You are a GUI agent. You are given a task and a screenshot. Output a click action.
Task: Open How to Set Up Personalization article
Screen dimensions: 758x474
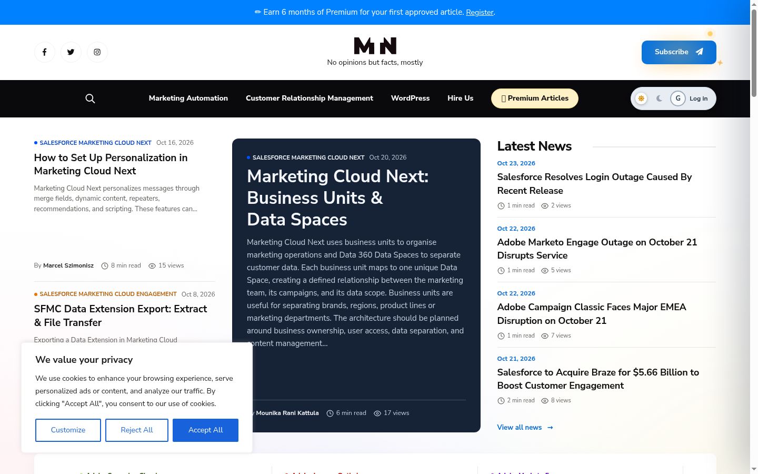pos(111,164)
